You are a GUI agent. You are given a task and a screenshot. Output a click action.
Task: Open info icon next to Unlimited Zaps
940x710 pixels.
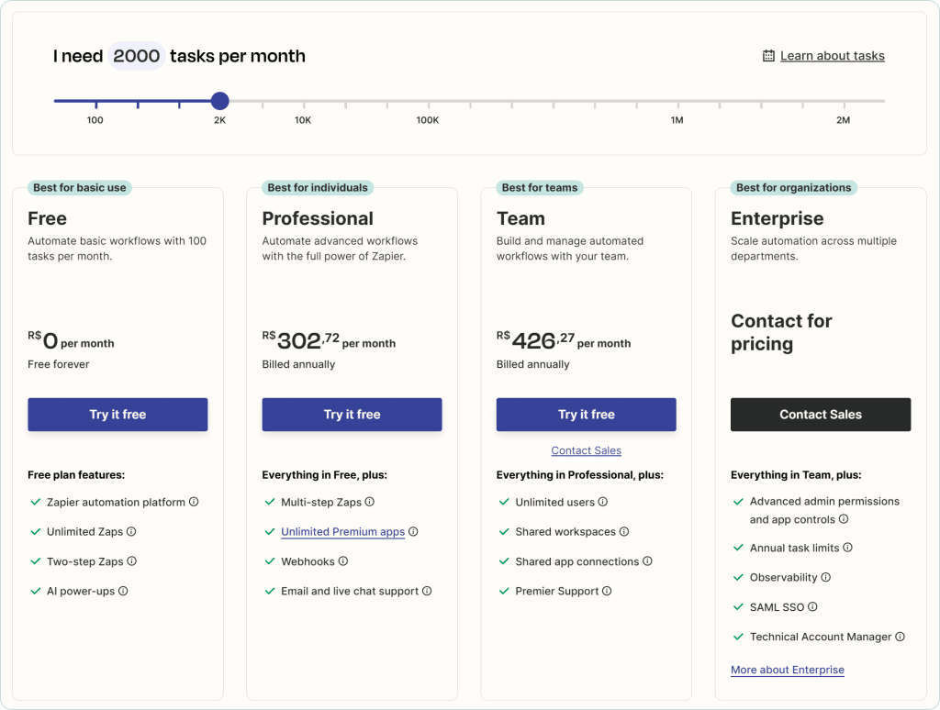tap(131, 531)
